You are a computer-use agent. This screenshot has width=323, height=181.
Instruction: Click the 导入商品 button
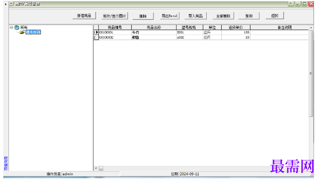195,16
